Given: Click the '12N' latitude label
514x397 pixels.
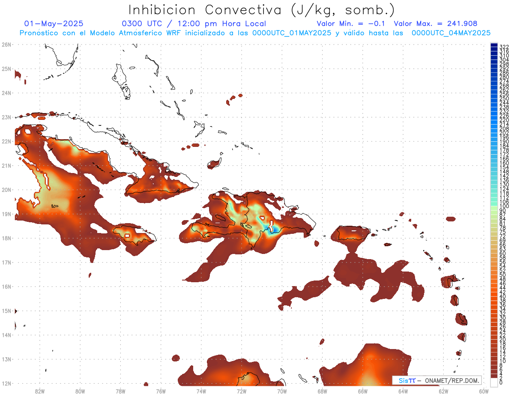Looking at the screenshot, I should click(6, 383).
